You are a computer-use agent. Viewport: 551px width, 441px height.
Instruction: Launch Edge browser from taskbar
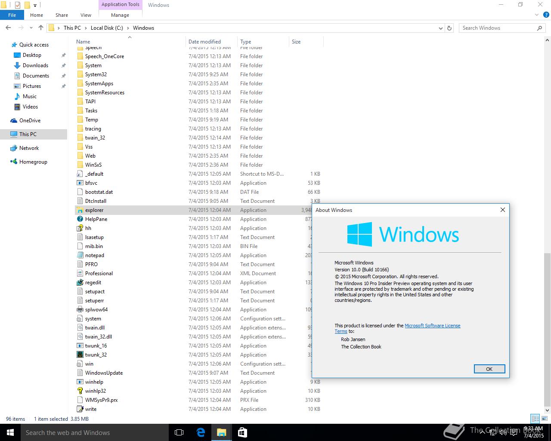tap(201, 432)
